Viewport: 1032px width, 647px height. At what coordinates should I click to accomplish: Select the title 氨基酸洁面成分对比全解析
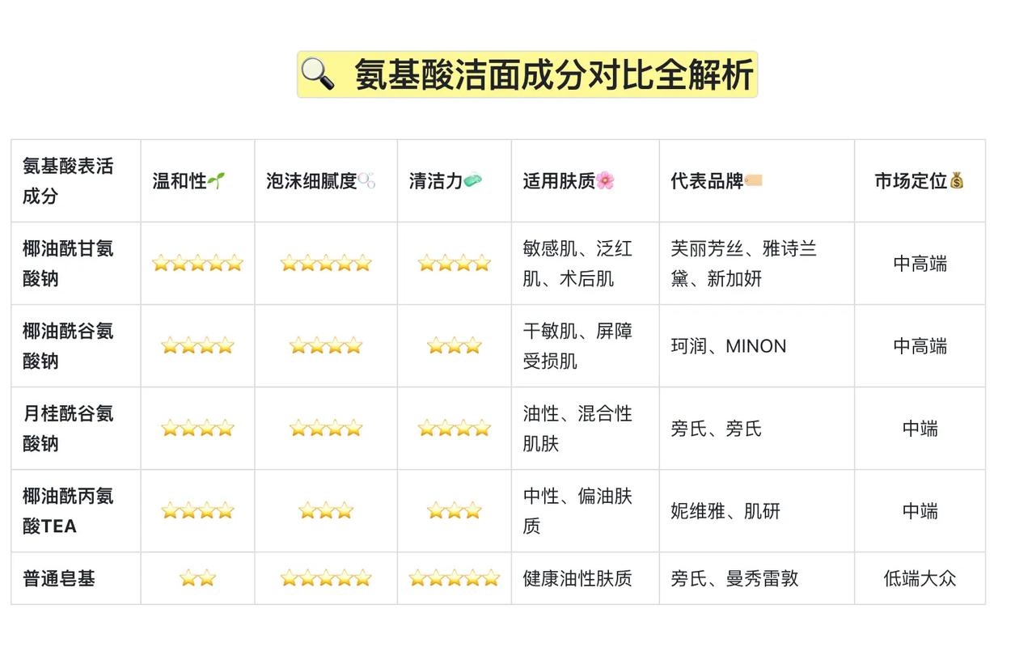click(554, 75)
